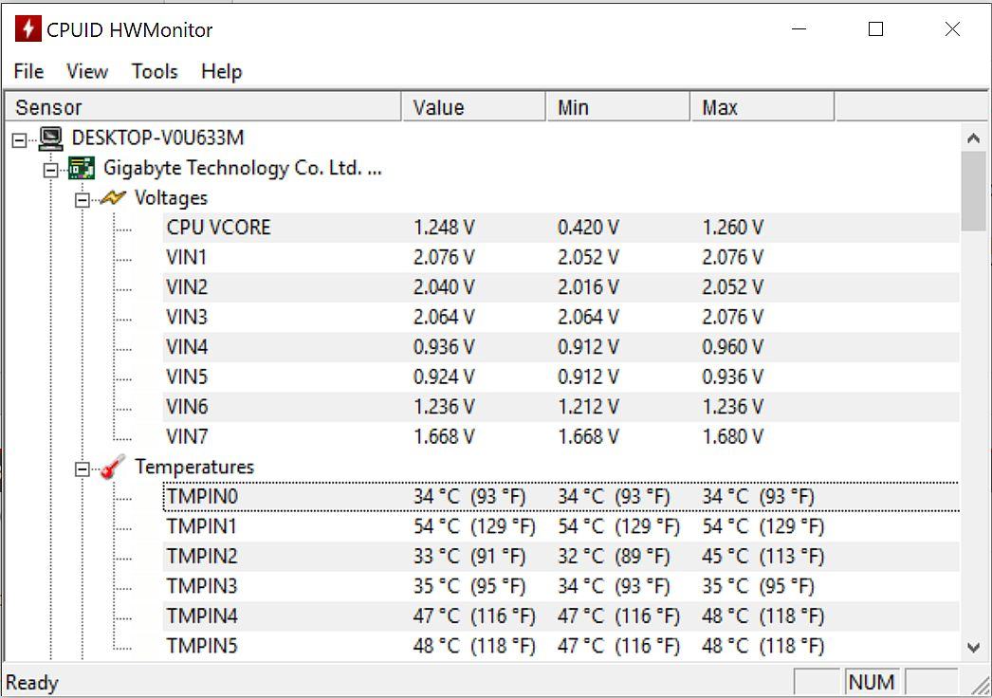Click VIN2 min 2.016 V
992x698 pixels.
tap(588, 287)
